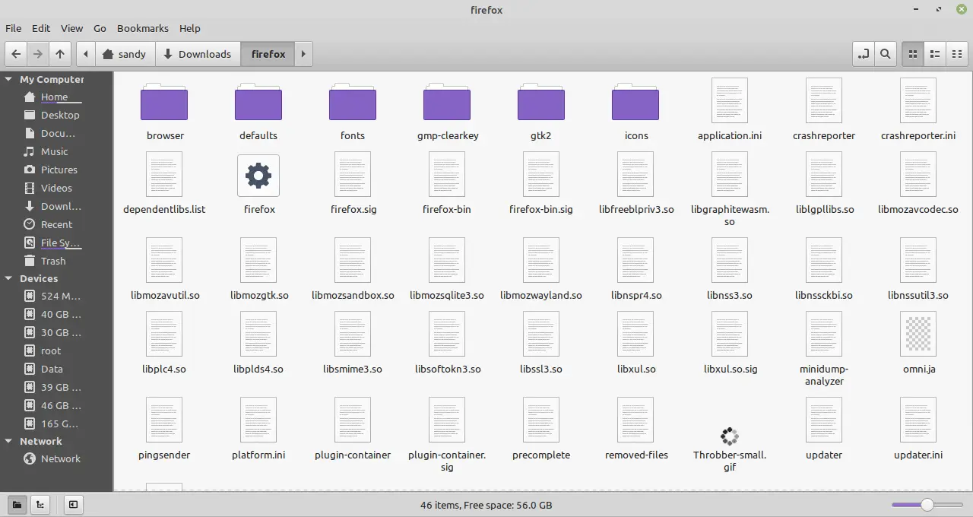Go back using the back arrow button
Image resolution: width=973 pixels, height=517 pixels.
pos(16,54)
